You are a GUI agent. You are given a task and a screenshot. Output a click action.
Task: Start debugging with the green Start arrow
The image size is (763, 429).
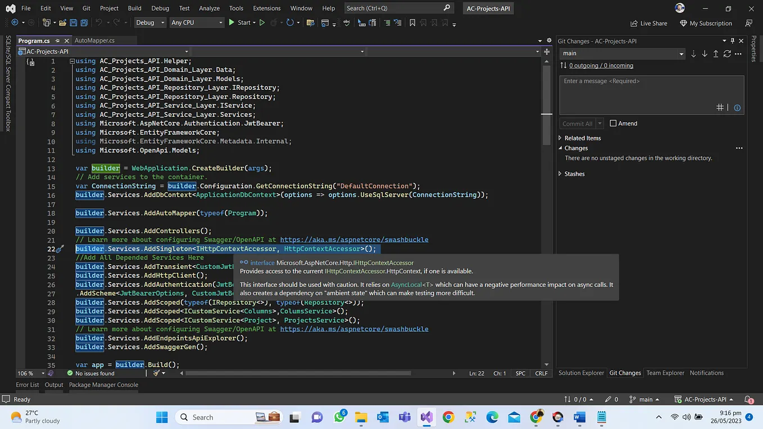coord(231,23)
